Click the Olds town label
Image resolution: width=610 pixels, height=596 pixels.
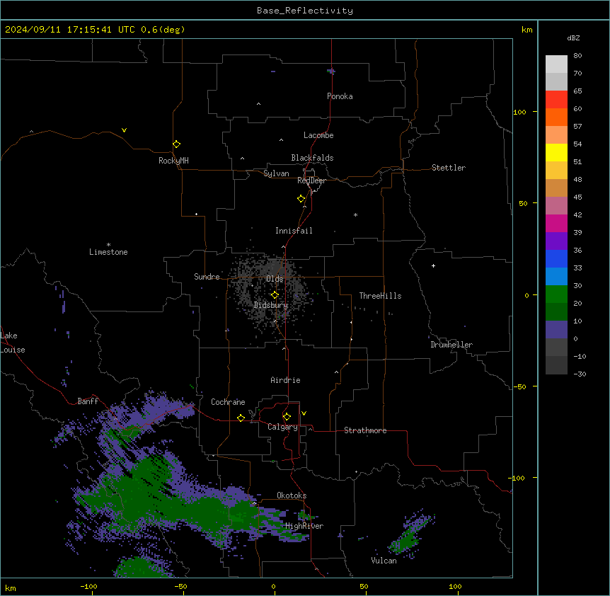pos(275,279)
